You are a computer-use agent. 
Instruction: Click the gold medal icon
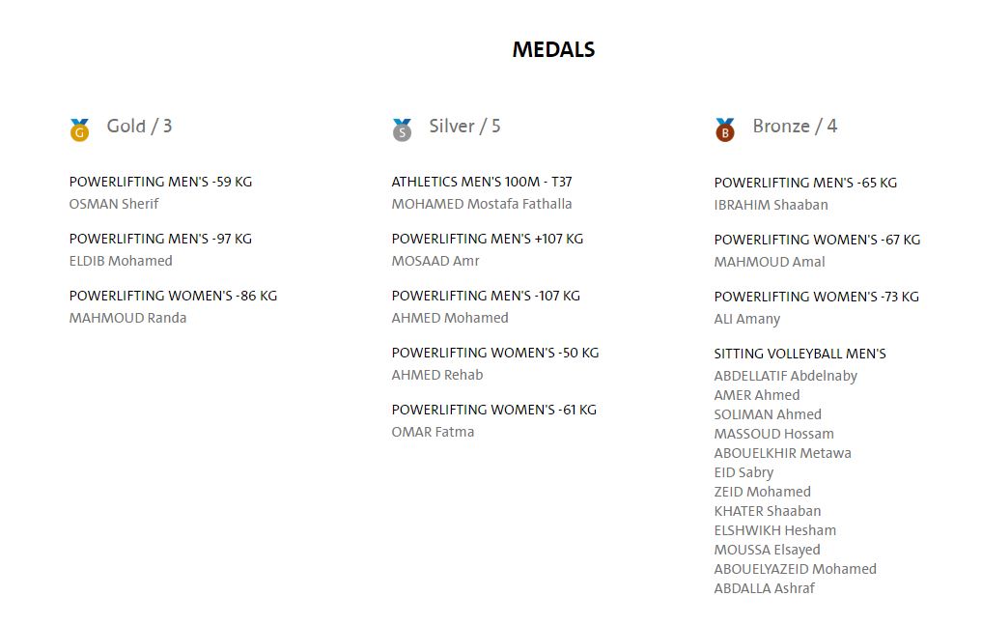[x=79, y=129]
